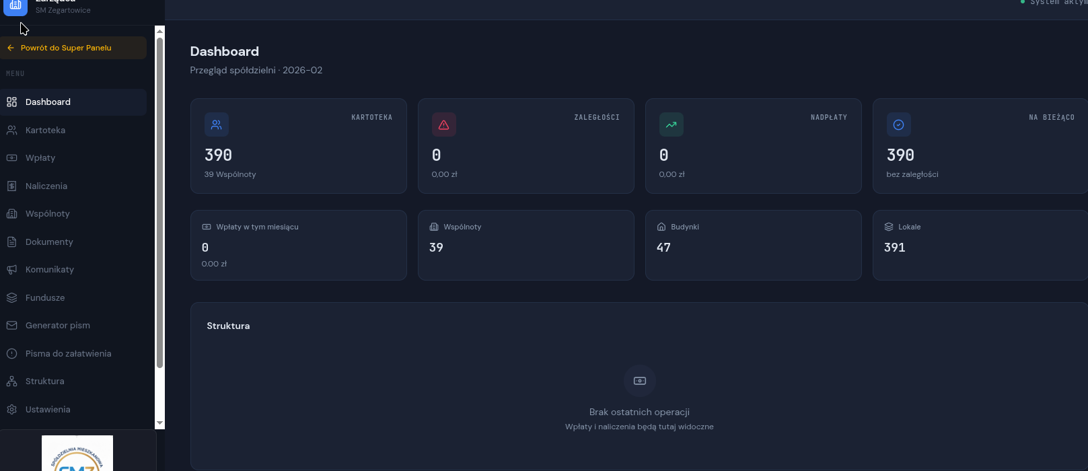Click the Generator pism envelope icon

pos(11,326)
